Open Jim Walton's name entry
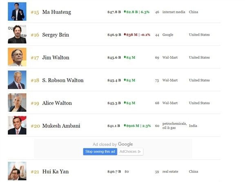This screenshot has width=245, height=182. pyautogui.click(x=56, y=58)
